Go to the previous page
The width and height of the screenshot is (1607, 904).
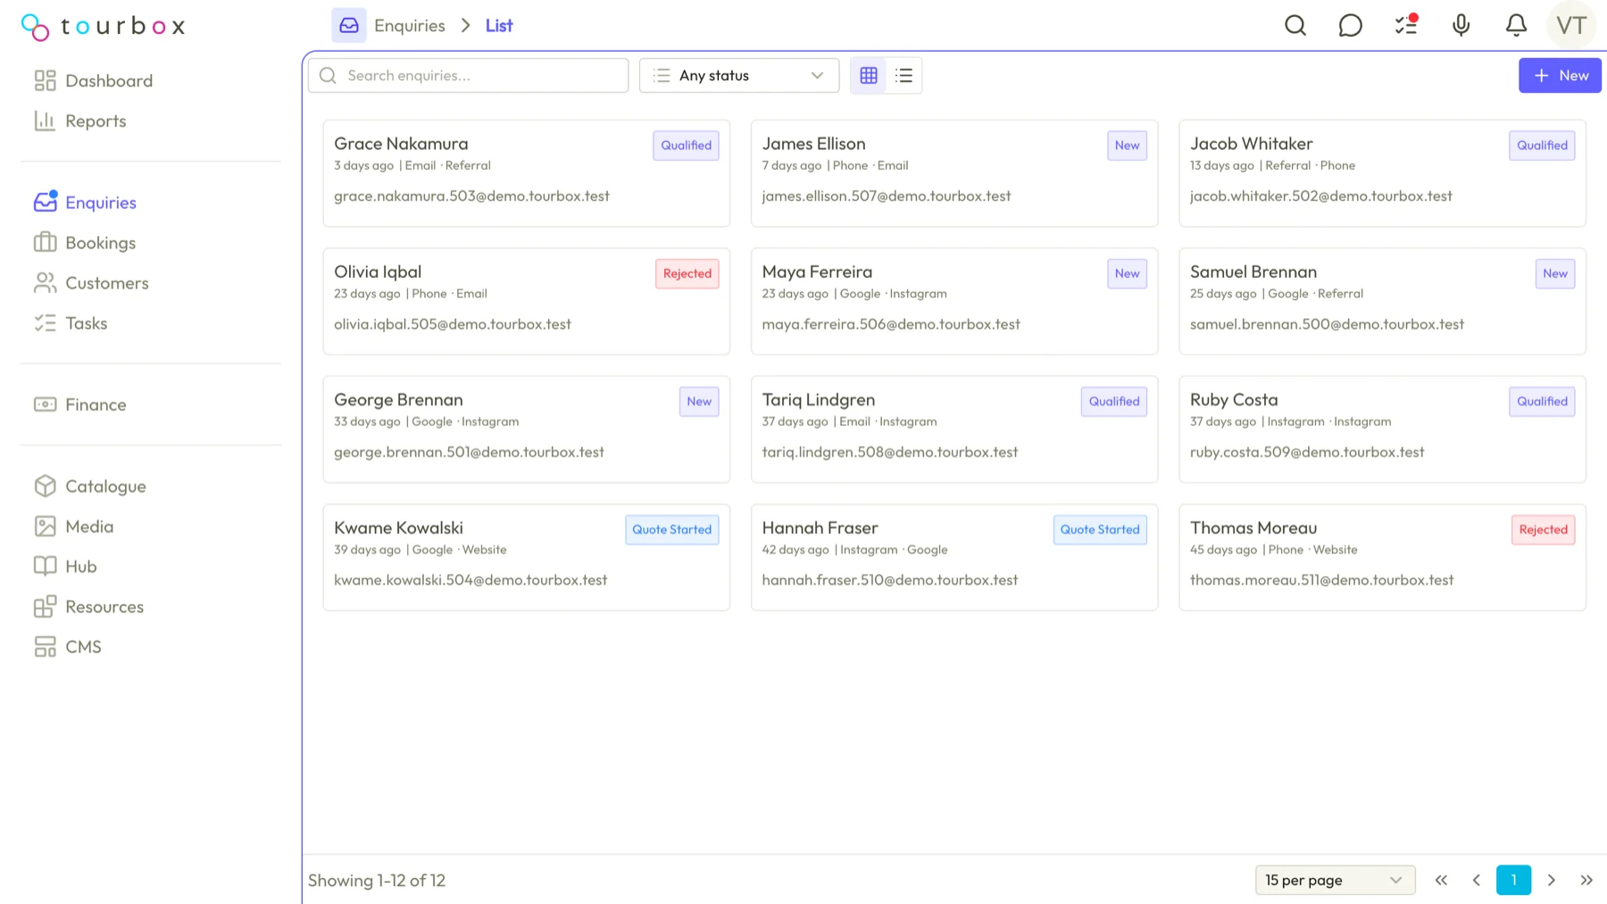1477,880
